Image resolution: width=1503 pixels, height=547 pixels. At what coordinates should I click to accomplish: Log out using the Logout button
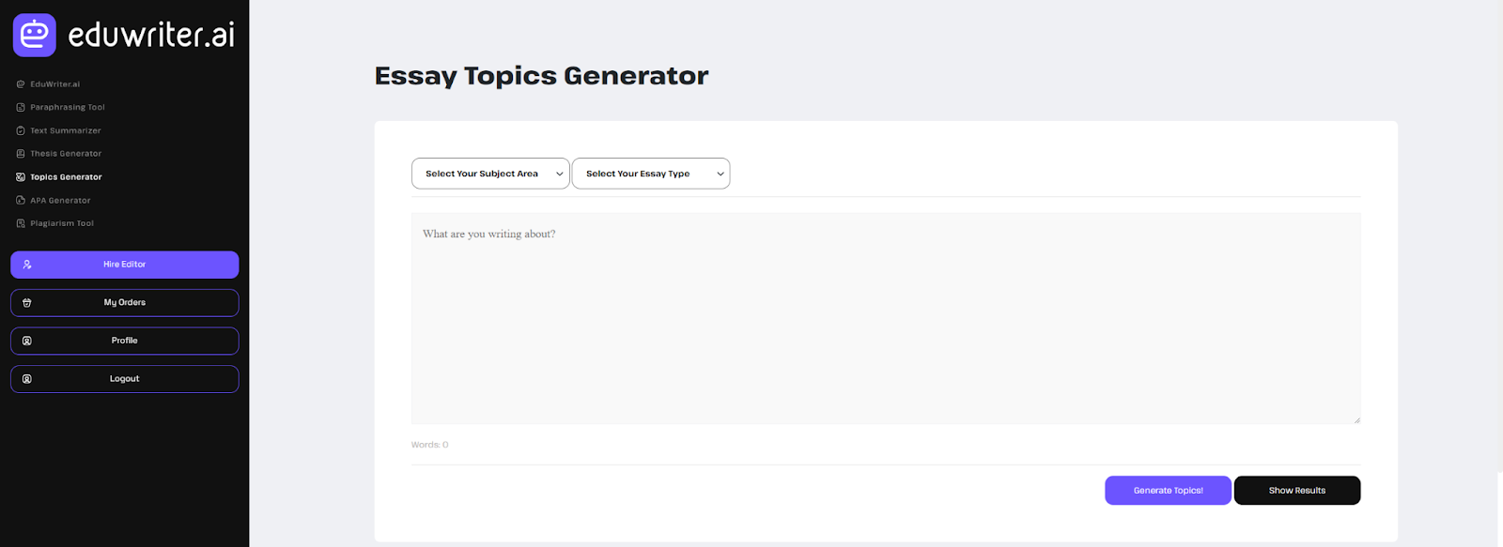tap(125, 379)
